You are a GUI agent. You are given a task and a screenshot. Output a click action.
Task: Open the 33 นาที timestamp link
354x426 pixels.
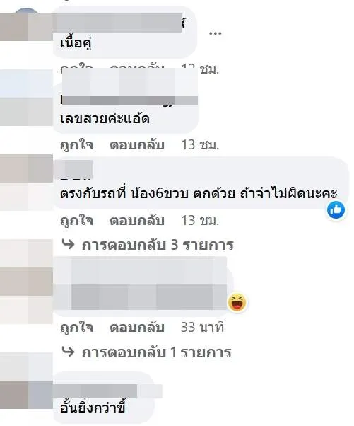pos(202,327)
